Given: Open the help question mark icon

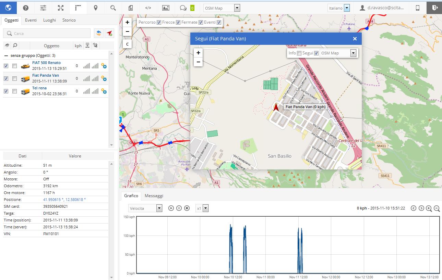Looking at the screenshot, I should coord(26,8).
